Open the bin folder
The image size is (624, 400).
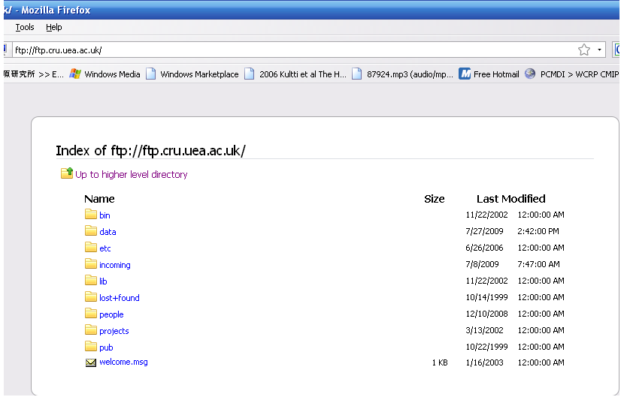(105, 215)
